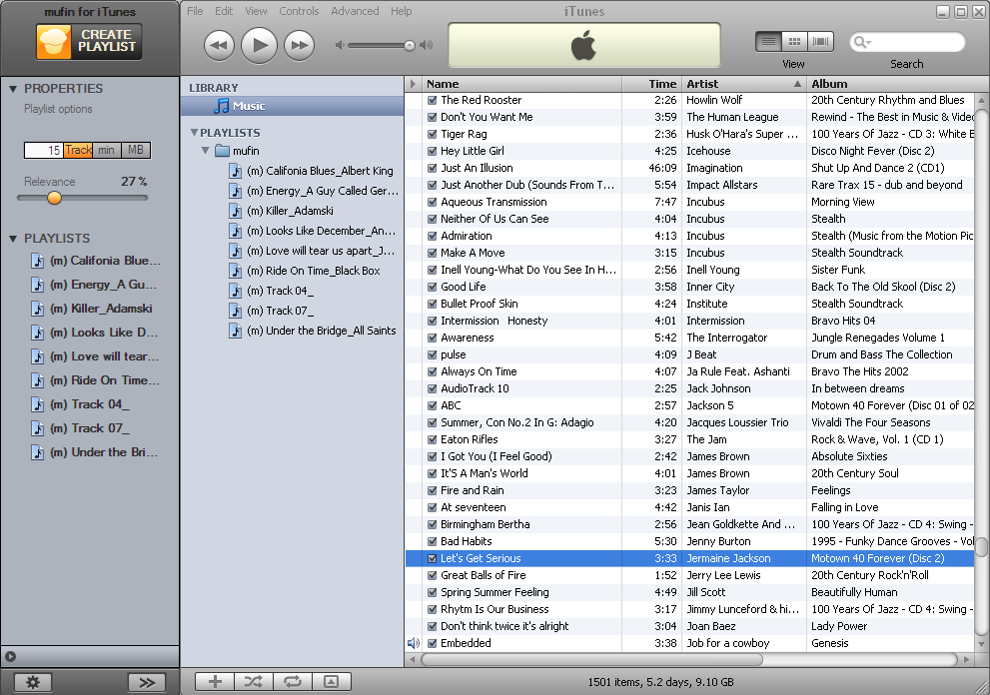Collapse mufin panel with double-arrow button
This screenshot has width=990, height=695.
tap(147, 682)
